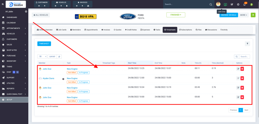The height and width of the screenshot is (124, 259).
Task: Click the rightmost icon in the Invoices shortcut
Action: (x=88, y=6)
